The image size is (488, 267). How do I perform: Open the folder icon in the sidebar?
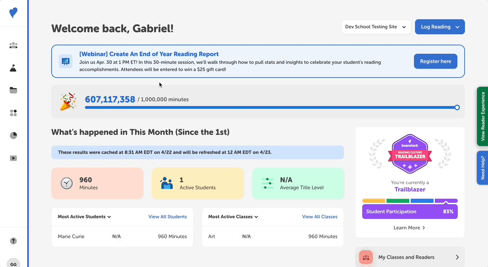[x=13, y=90]
